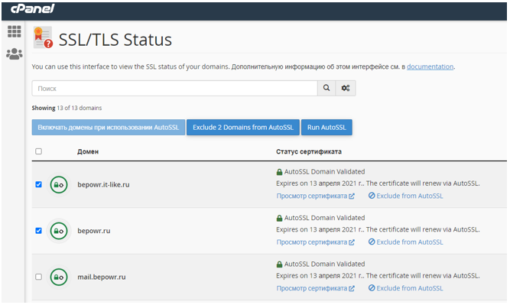Toggle the select-all domains checkbox

(39, 151)
